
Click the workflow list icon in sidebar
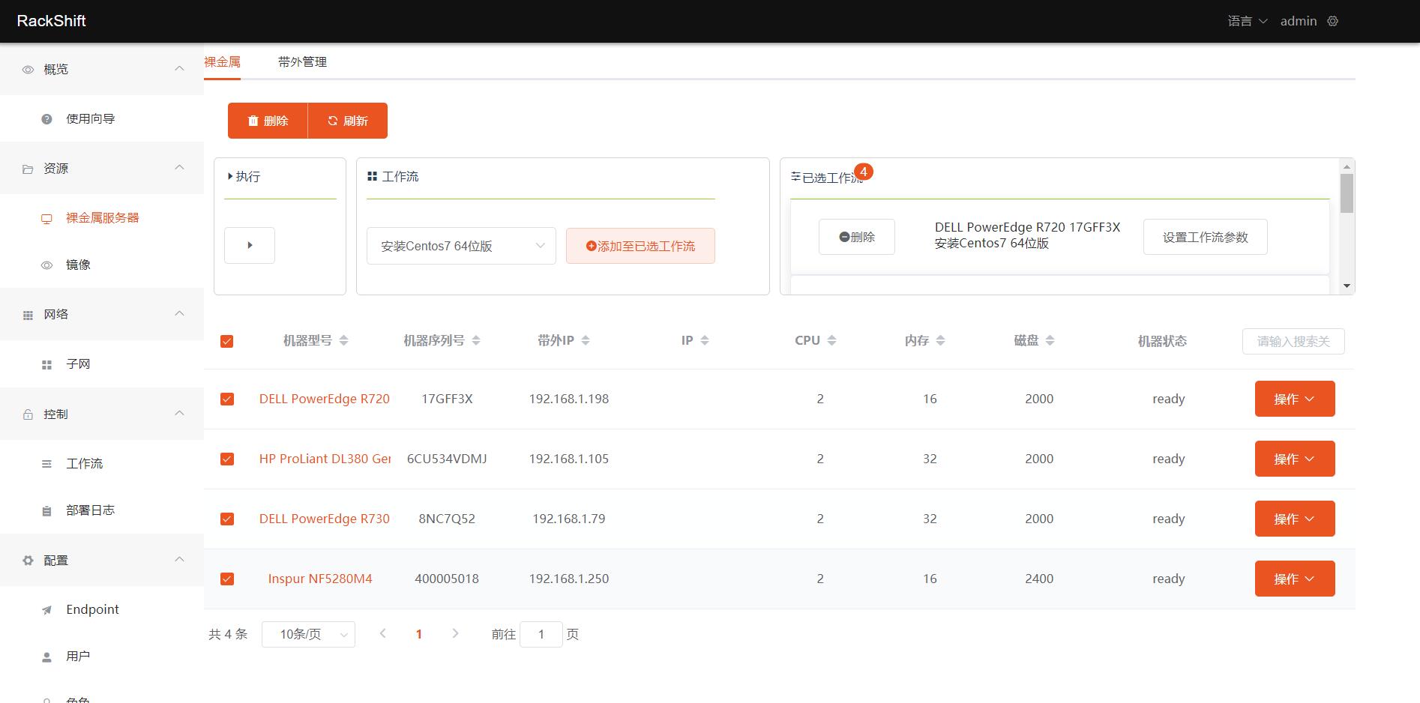click(x=46, y=465)
